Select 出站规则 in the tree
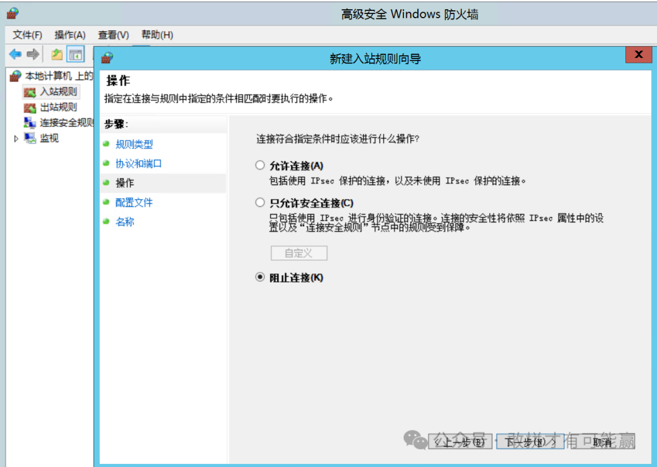Viewport: 657px width, 467px height. 58,107
